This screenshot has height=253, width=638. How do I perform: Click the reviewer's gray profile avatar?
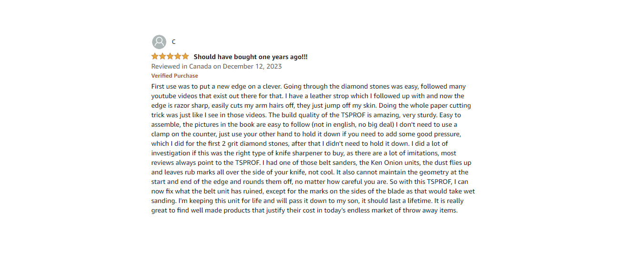coord(159,42)
